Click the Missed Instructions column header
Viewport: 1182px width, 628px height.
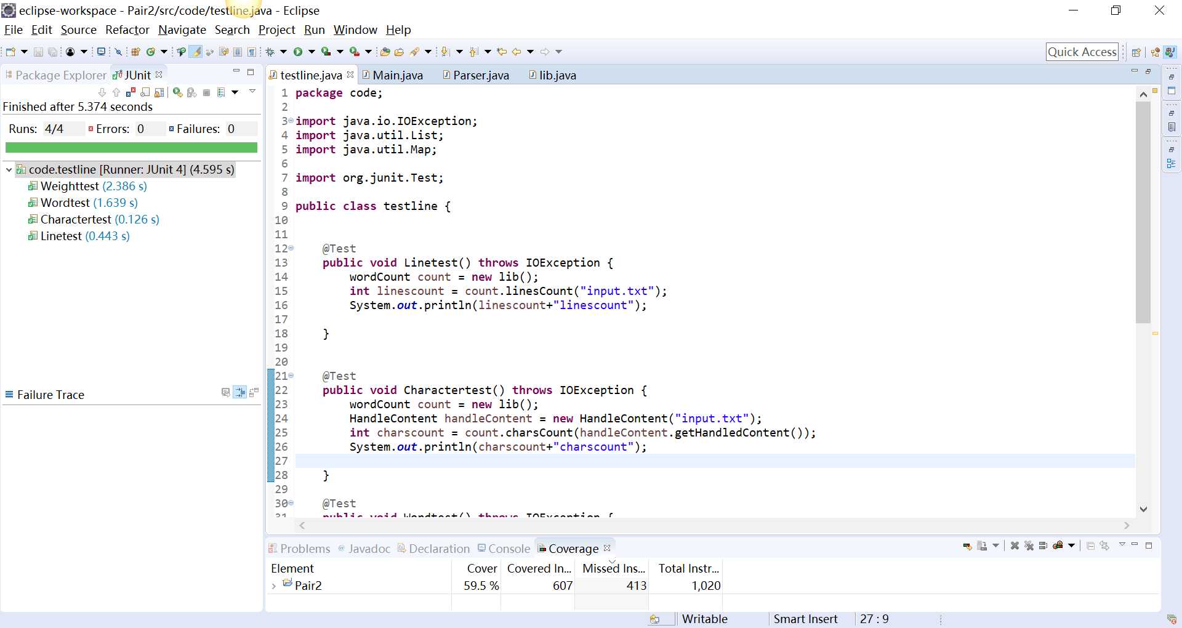point(613,568)
